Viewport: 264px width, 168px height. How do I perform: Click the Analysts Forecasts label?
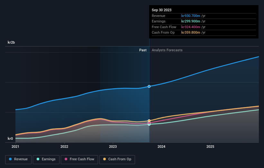(x=167, y=50)
